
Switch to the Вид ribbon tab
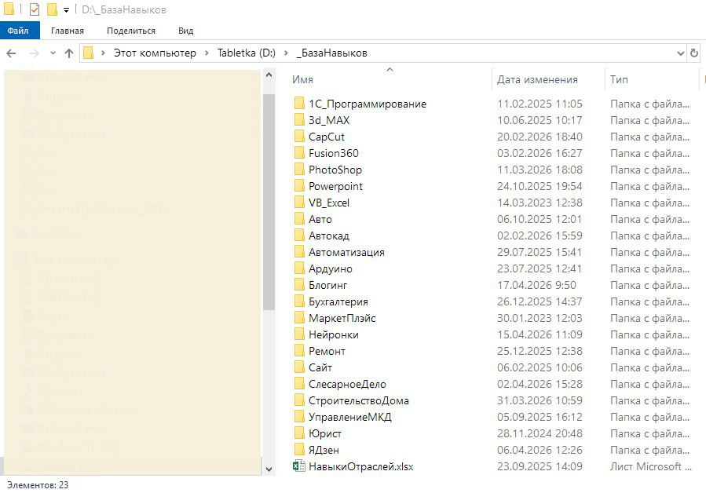185,31
